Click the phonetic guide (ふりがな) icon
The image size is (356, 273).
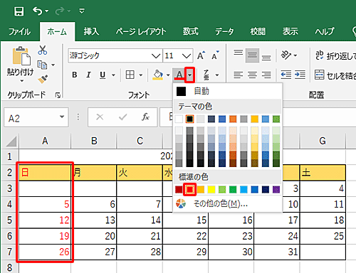[x=206, y=75]
